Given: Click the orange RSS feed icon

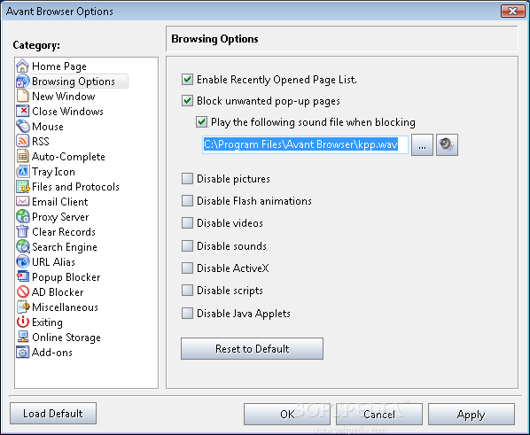Looking at the screenshot, I should point(23,141).
